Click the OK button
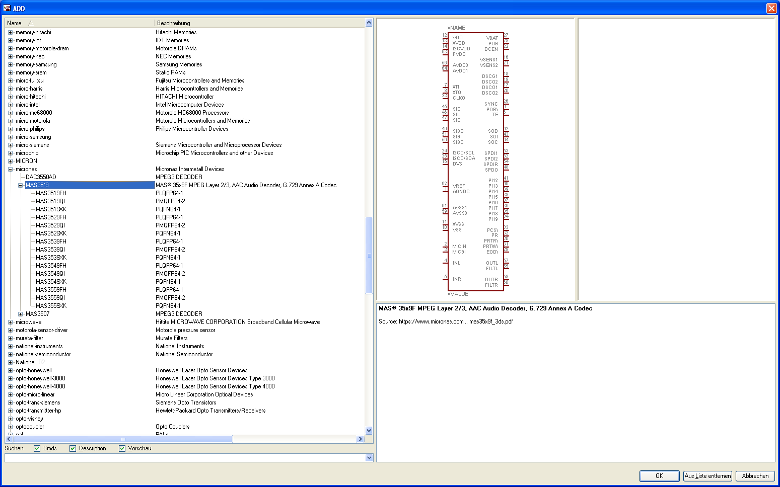Screen dimensions: 780x487 pos(659,476)
